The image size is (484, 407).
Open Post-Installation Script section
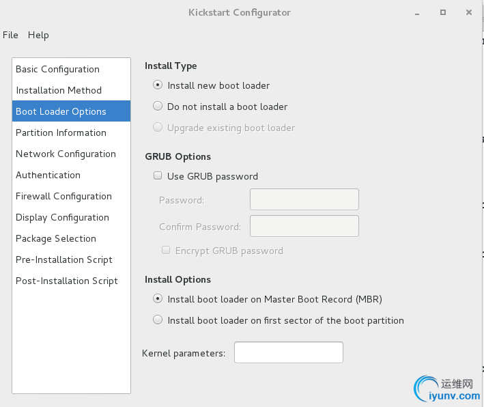(67, 281)
